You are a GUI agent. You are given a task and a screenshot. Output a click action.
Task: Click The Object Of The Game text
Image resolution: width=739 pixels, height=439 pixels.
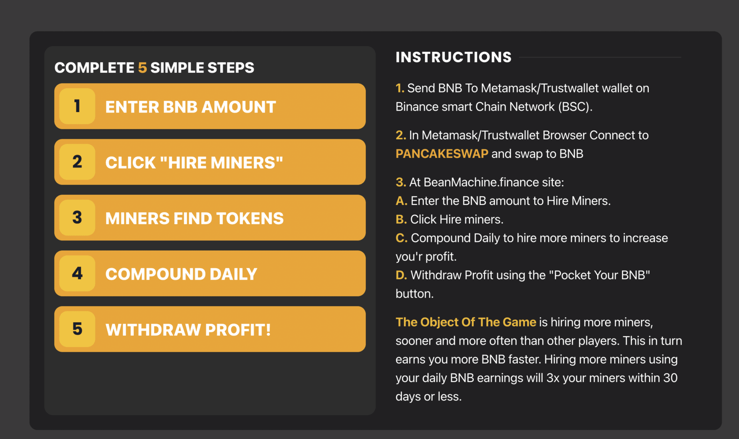(466, 322)
